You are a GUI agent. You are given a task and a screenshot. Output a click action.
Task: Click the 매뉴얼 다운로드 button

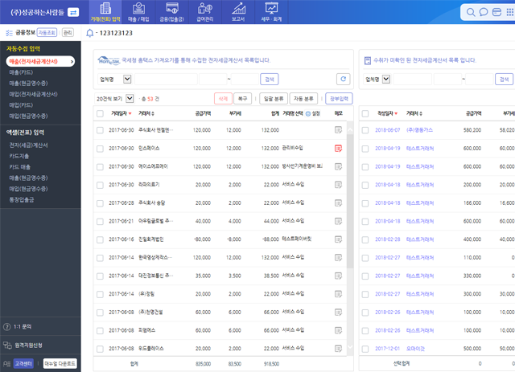(60, 363)
